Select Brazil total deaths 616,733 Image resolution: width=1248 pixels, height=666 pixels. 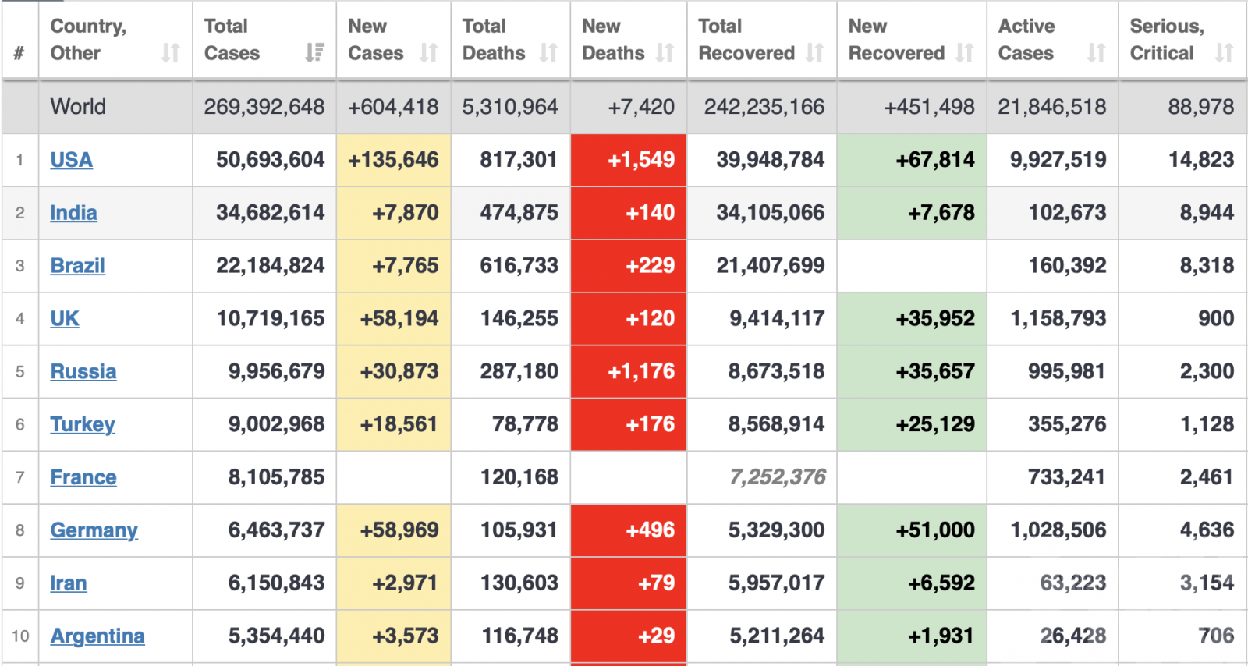(x=519, y=266)
